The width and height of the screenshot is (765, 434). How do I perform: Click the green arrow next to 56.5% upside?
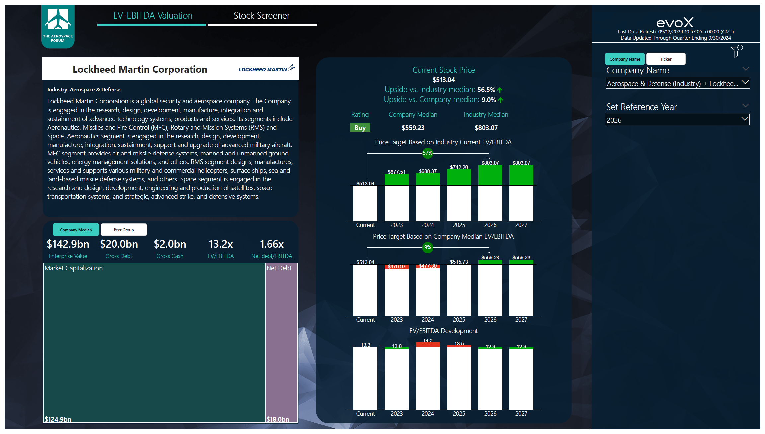(x=501, y=89)
